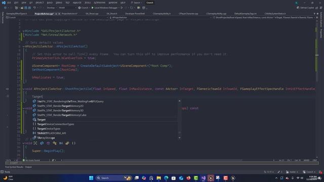
Task: Collapse the ShootProjectile function region
Action: coord(24,89)
